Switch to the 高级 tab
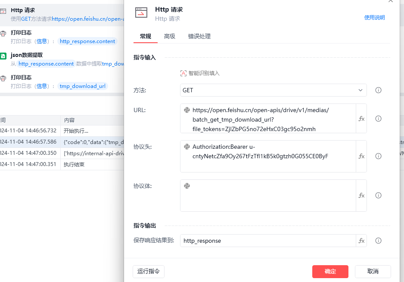This screenshot has height=282, width=404. tap(170, 36)
